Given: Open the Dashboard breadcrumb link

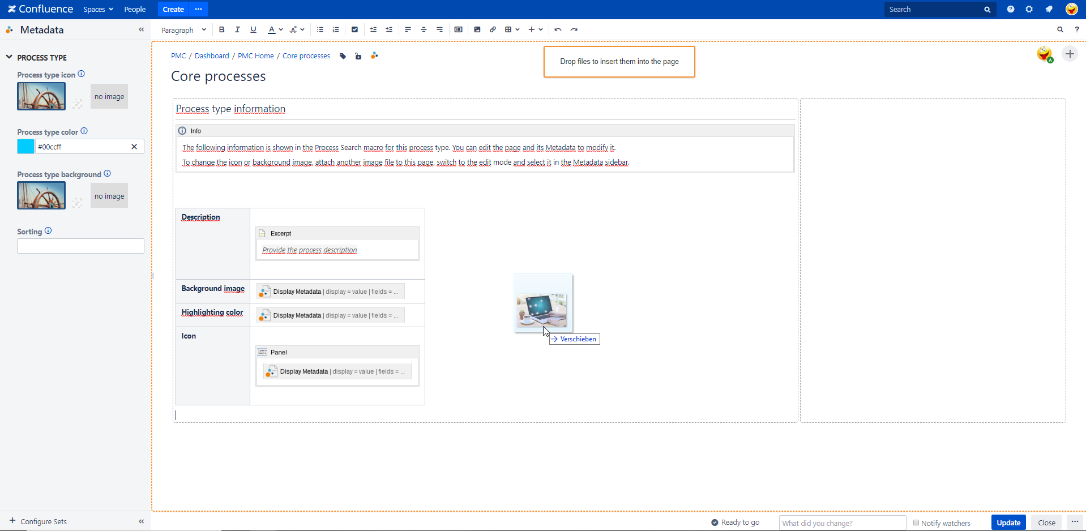Looking at the screenshot, I should 212,56.
